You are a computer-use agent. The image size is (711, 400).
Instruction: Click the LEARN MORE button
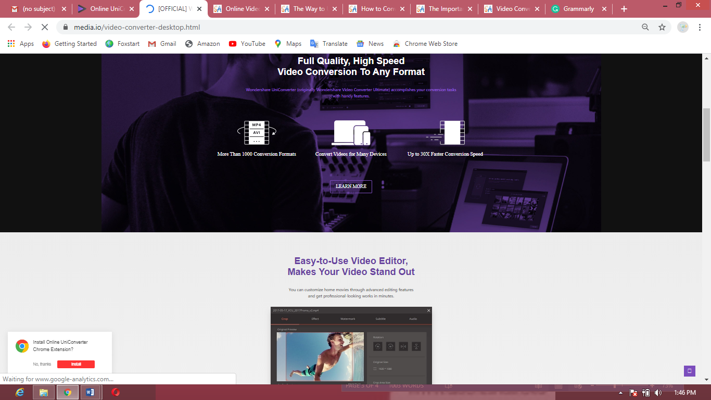[351, 186]
